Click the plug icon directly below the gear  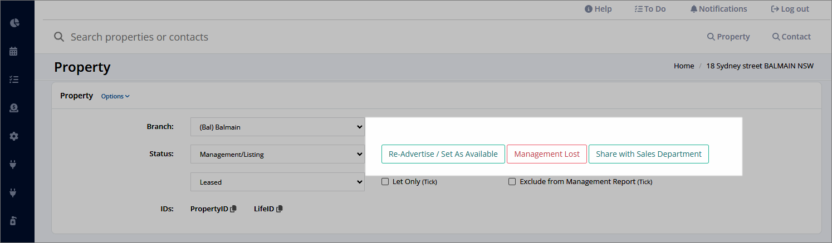click(x=14, y=165)
